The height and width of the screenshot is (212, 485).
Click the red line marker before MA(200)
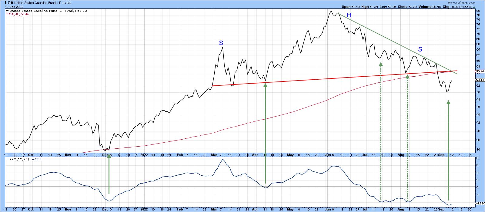(x=8, y=14)
